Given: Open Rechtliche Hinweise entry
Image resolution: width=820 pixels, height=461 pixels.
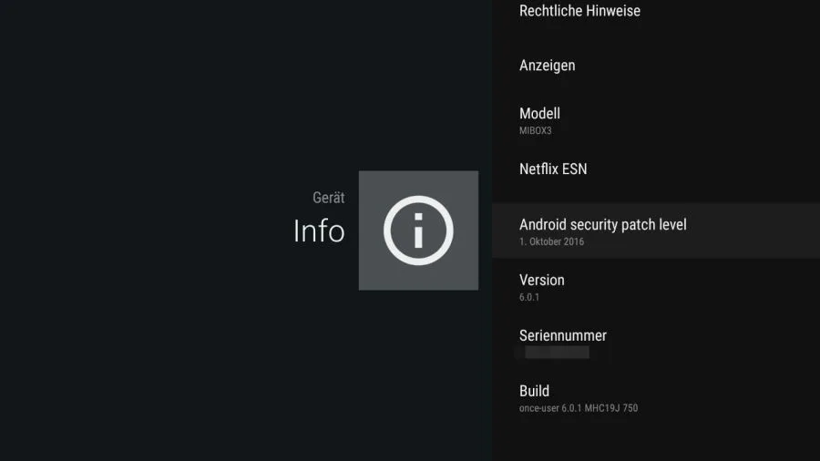Looking at the screenshot, I should [656, 12].
